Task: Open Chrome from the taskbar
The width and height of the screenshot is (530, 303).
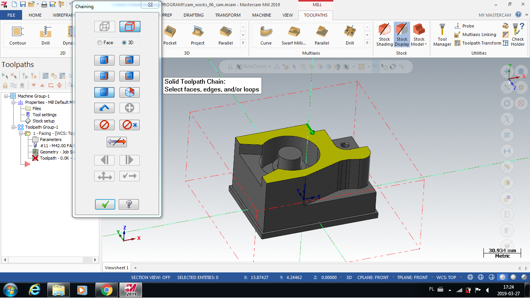Action: [x=106, y=290]
